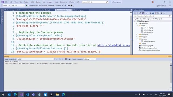Open the Any CPU platform dropdown
Viewport: 173px width, 97px height.
click(18, 5)
